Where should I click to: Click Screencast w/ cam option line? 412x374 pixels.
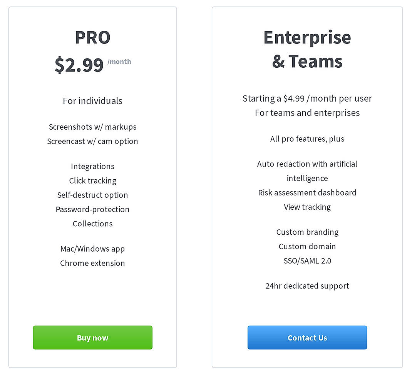coord(92,141)
